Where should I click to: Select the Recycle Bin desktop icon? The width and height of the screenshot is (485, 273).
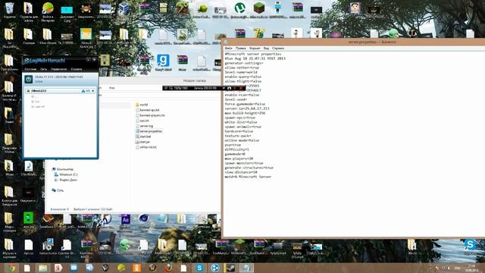(x=10, y=11)
